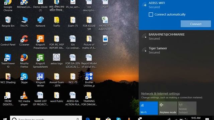Select Picture of maths folder

pyautogui.click(x=89, y=42)
